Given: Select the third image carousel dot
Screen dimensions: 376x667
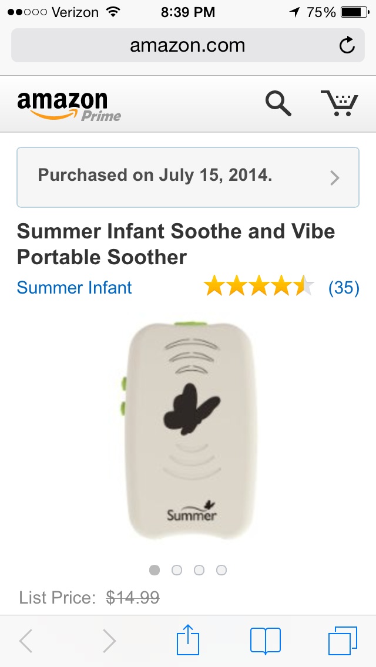Looking at the screenshot, I should (199, 570).
